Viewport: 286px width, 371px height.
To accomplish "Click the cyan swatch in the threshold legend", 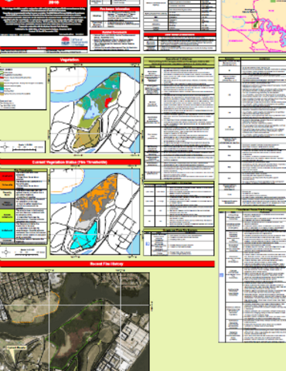I will click(8, 230).
